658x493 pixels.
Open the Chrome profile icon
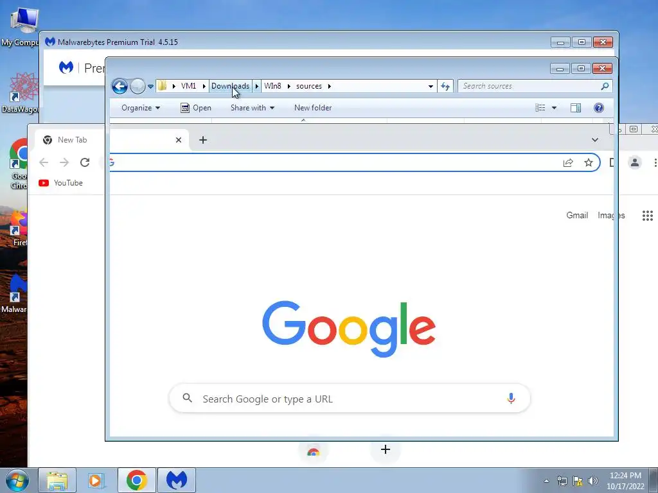pos(635,162)
